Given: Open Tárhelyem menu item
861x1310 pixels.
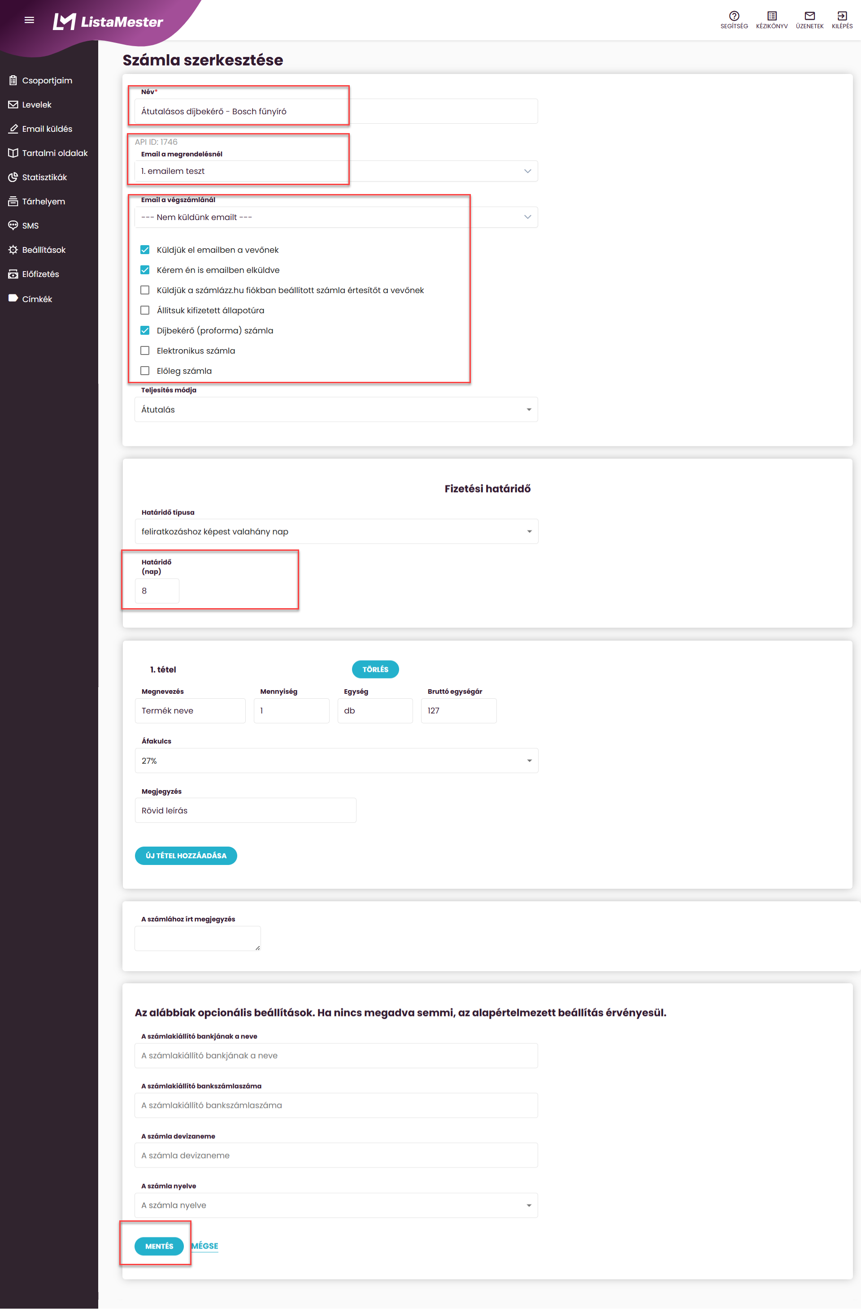Looking at the screenshot, I should coord(43,202).
